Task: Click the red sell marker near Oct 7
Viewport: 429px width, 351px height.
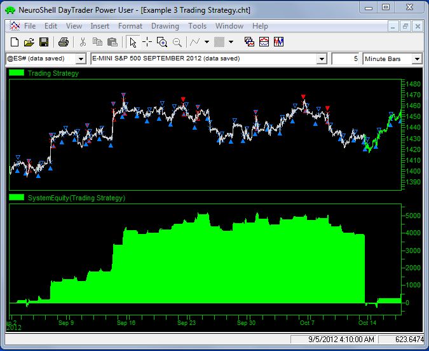Action: click(x=303, y=97)
